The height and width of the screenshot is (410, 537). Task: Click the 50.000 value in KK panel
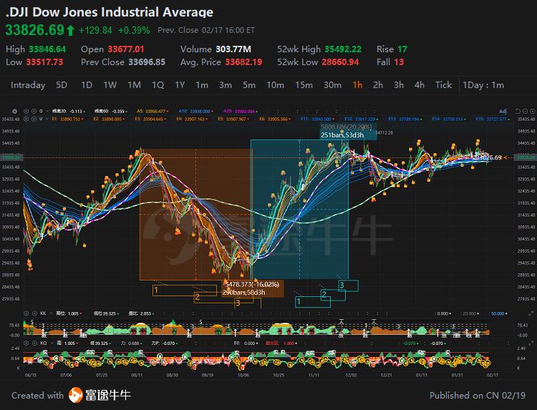[498, 313]
